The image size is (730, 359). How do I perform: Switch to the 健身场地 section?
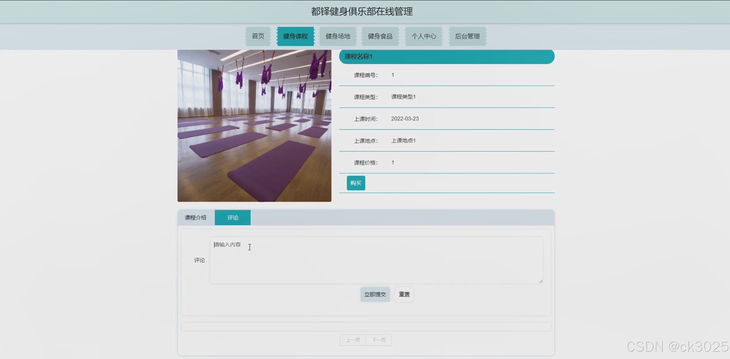[338, 36]
